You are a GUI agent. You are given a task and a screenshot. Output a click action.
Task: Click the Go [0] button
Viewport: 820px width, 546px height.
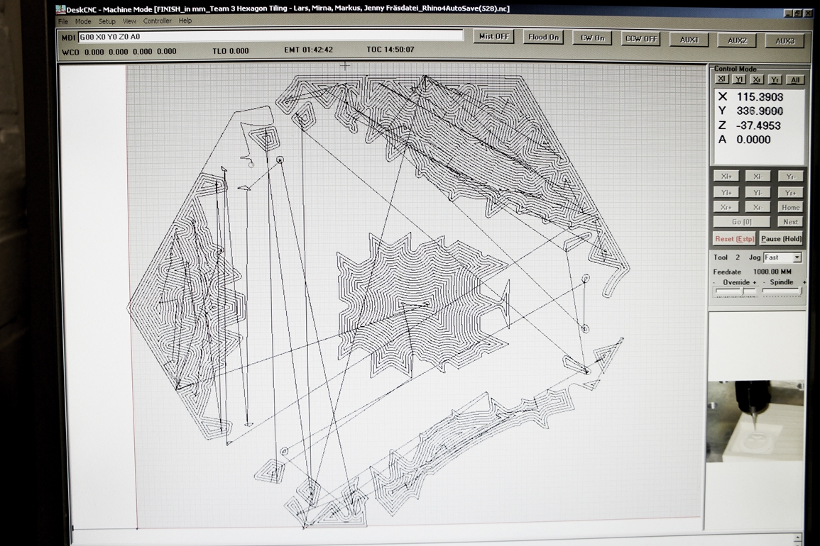point(742,221)
